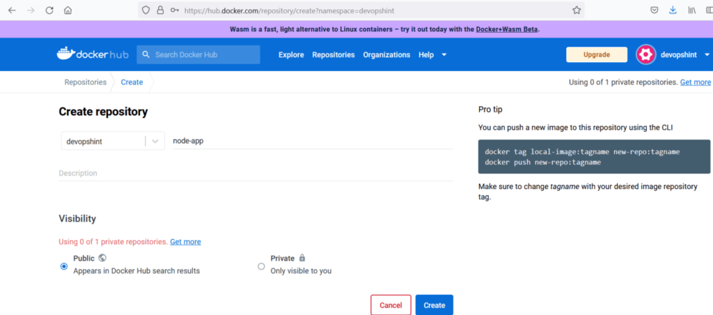Open the browser home page icon
713x315 pixels.
(x=68, y=10)
